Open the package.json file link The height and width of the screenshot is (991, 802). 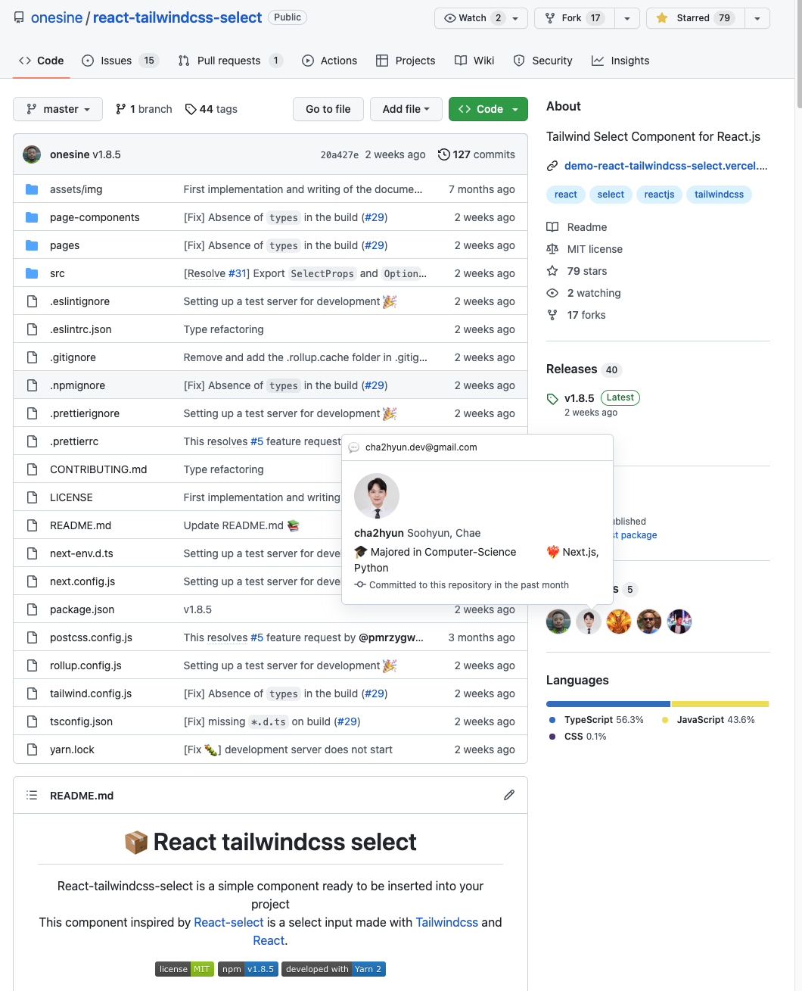(x=82, y=609)
